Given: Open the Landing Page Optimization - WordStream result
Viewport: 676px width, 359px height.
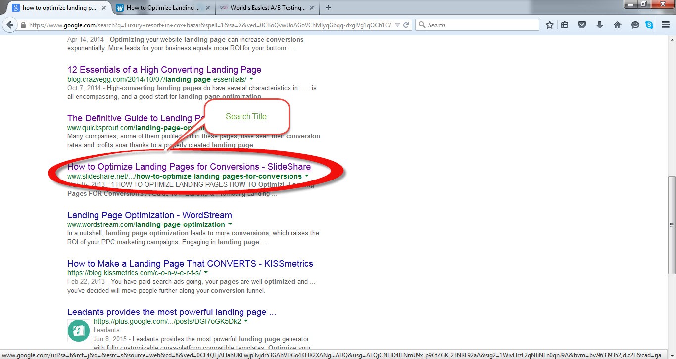Looking at the screenshot, I should pyautogui.click(x=149, y=215).
